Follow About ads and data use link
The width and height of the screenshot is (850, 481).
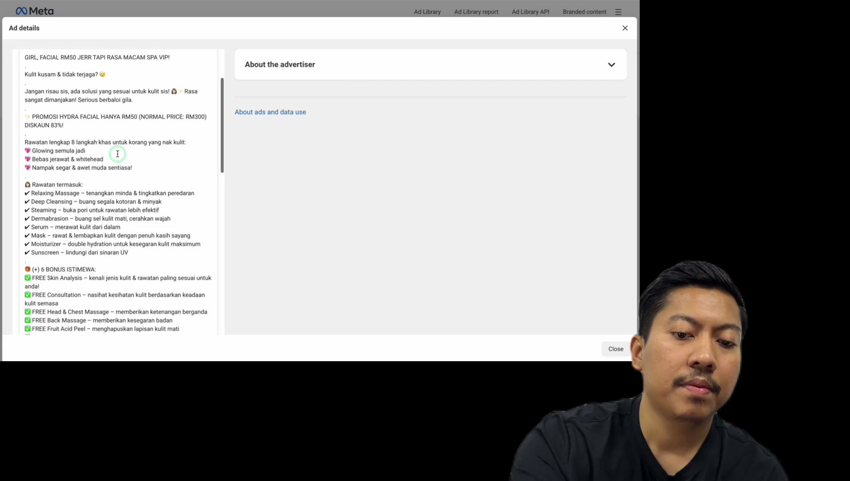(x=270, y=112)
